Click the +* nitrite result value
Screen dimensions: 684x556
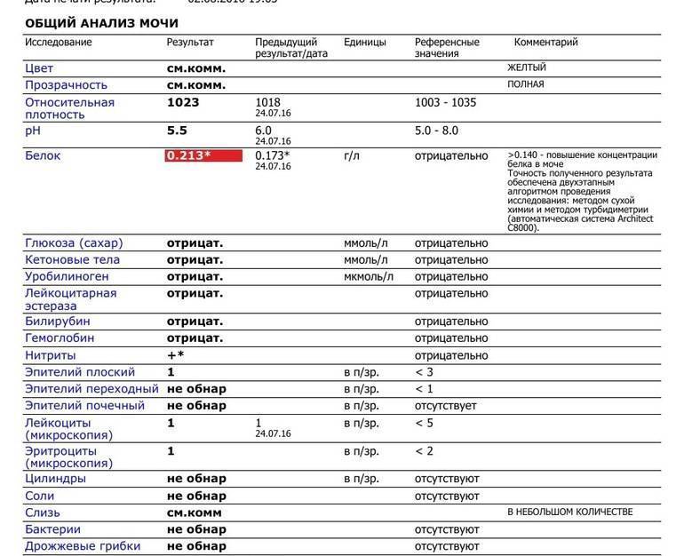(175, 355)
